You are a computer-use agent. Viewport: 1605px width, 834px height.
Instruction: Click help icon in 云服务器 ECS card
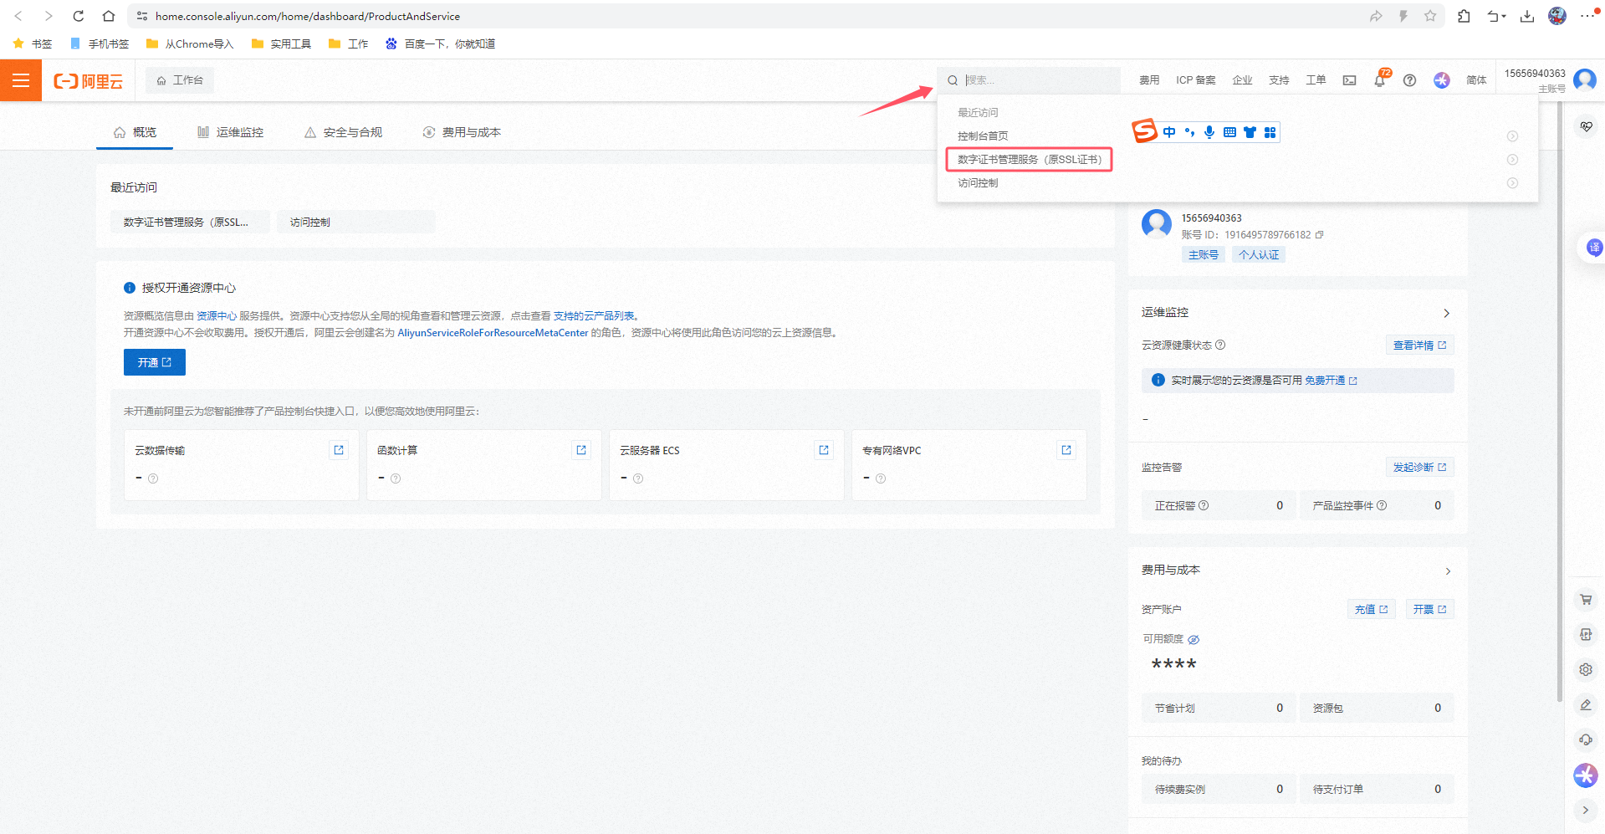(638, 478)
